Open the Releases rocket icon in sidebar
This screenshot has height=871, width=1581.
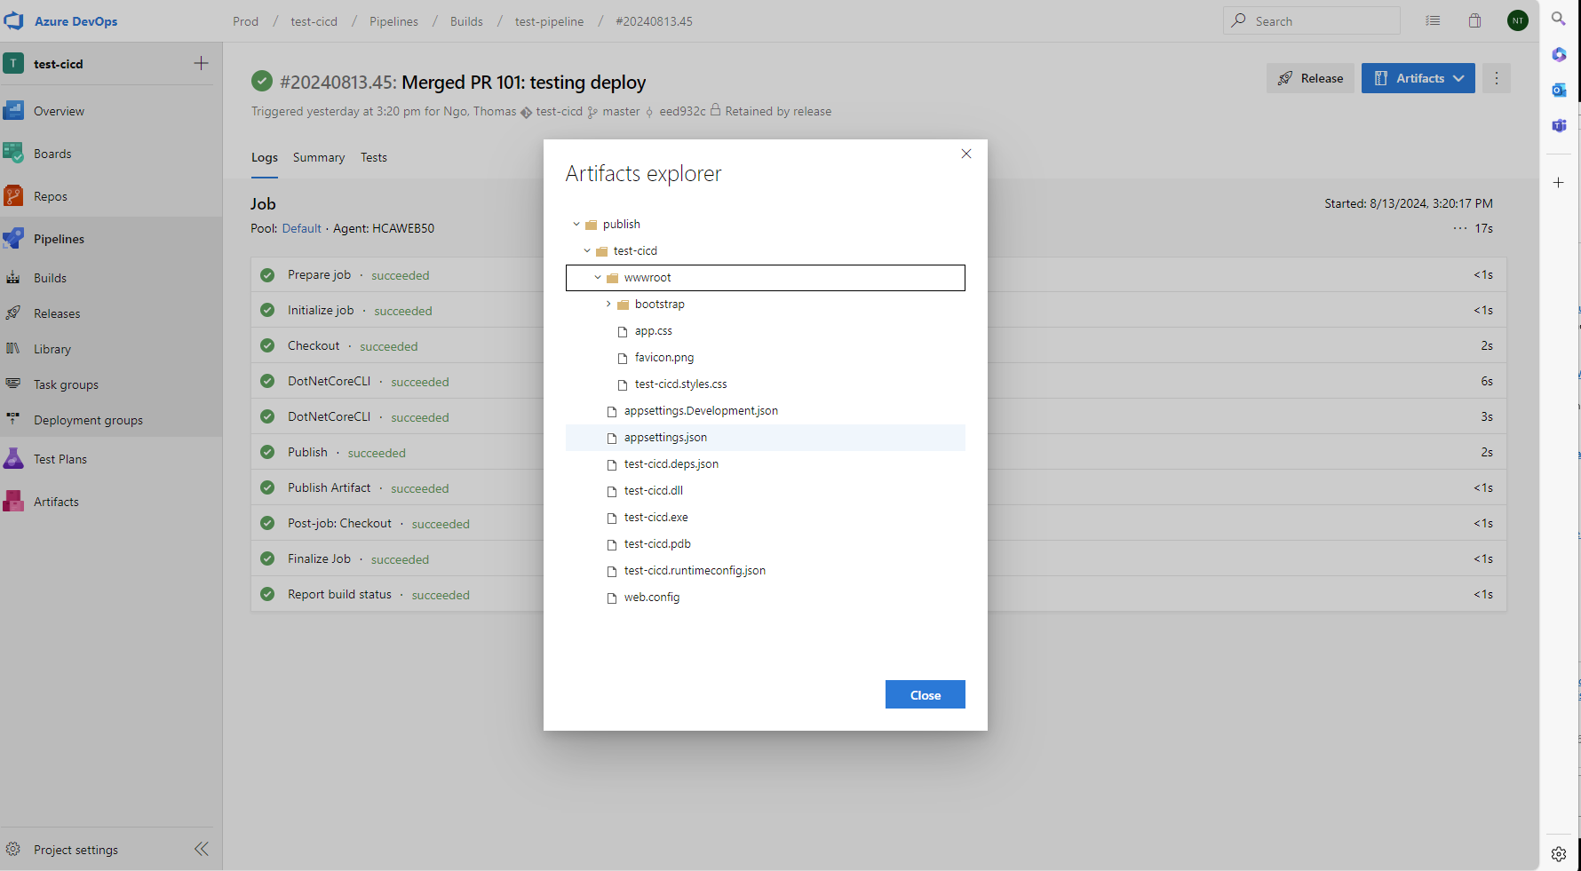tap(13, 313)
